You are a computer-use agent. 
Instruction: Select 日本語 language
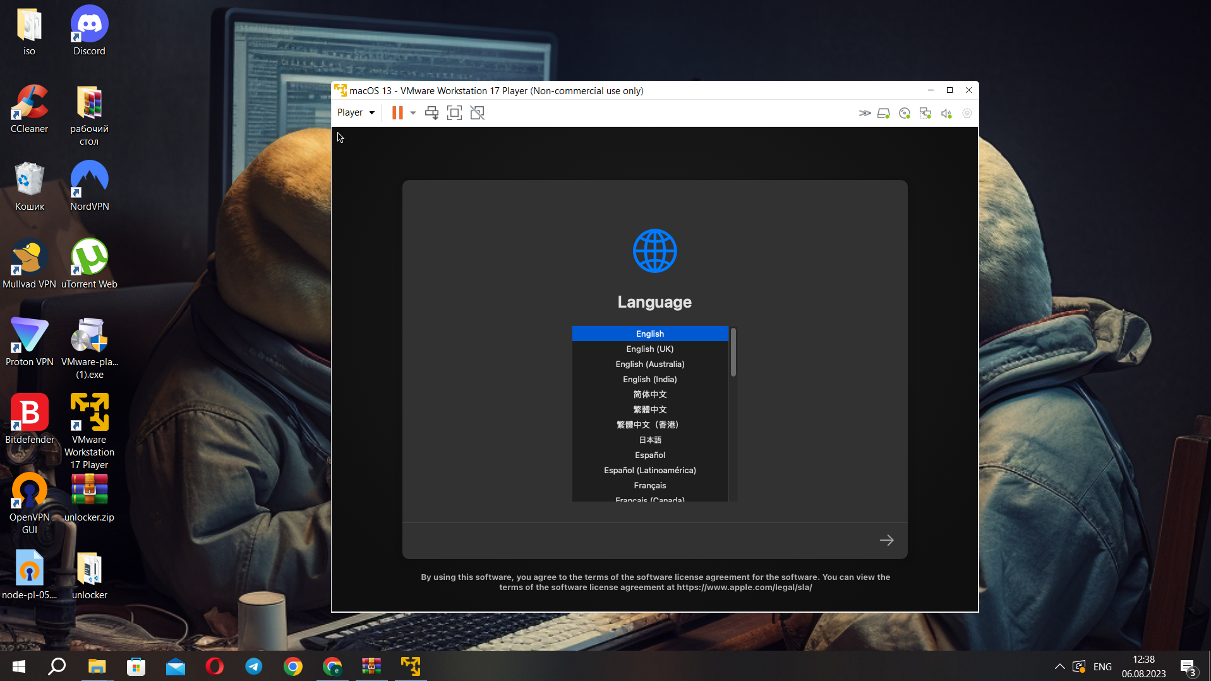pyautogui.click(x=650, y=440)
